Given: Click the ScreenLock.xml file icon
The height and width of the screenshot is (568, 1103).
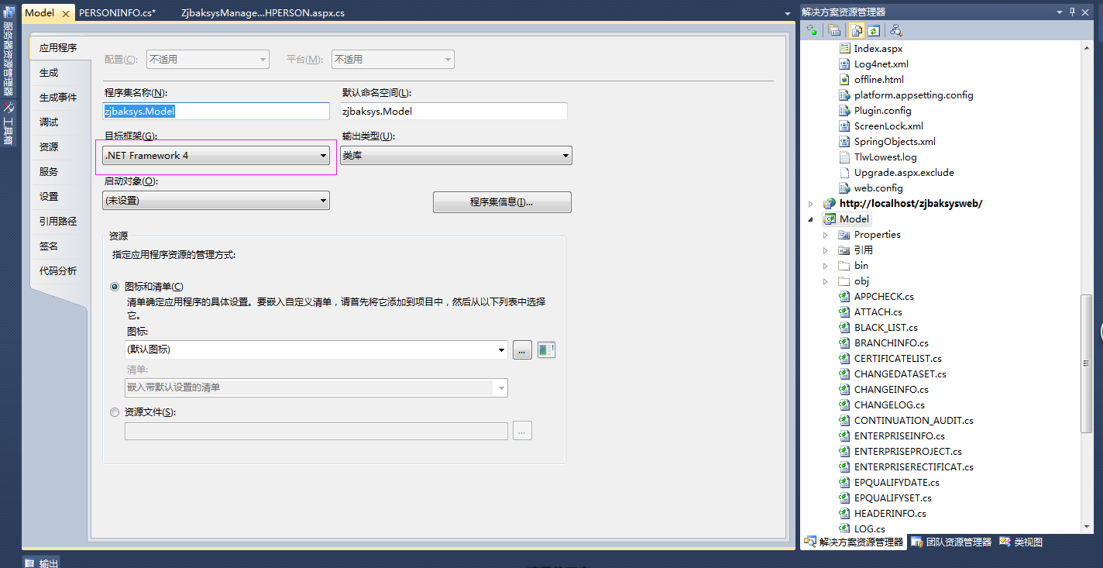Looking at the screenshot, I should pos(845,126).
